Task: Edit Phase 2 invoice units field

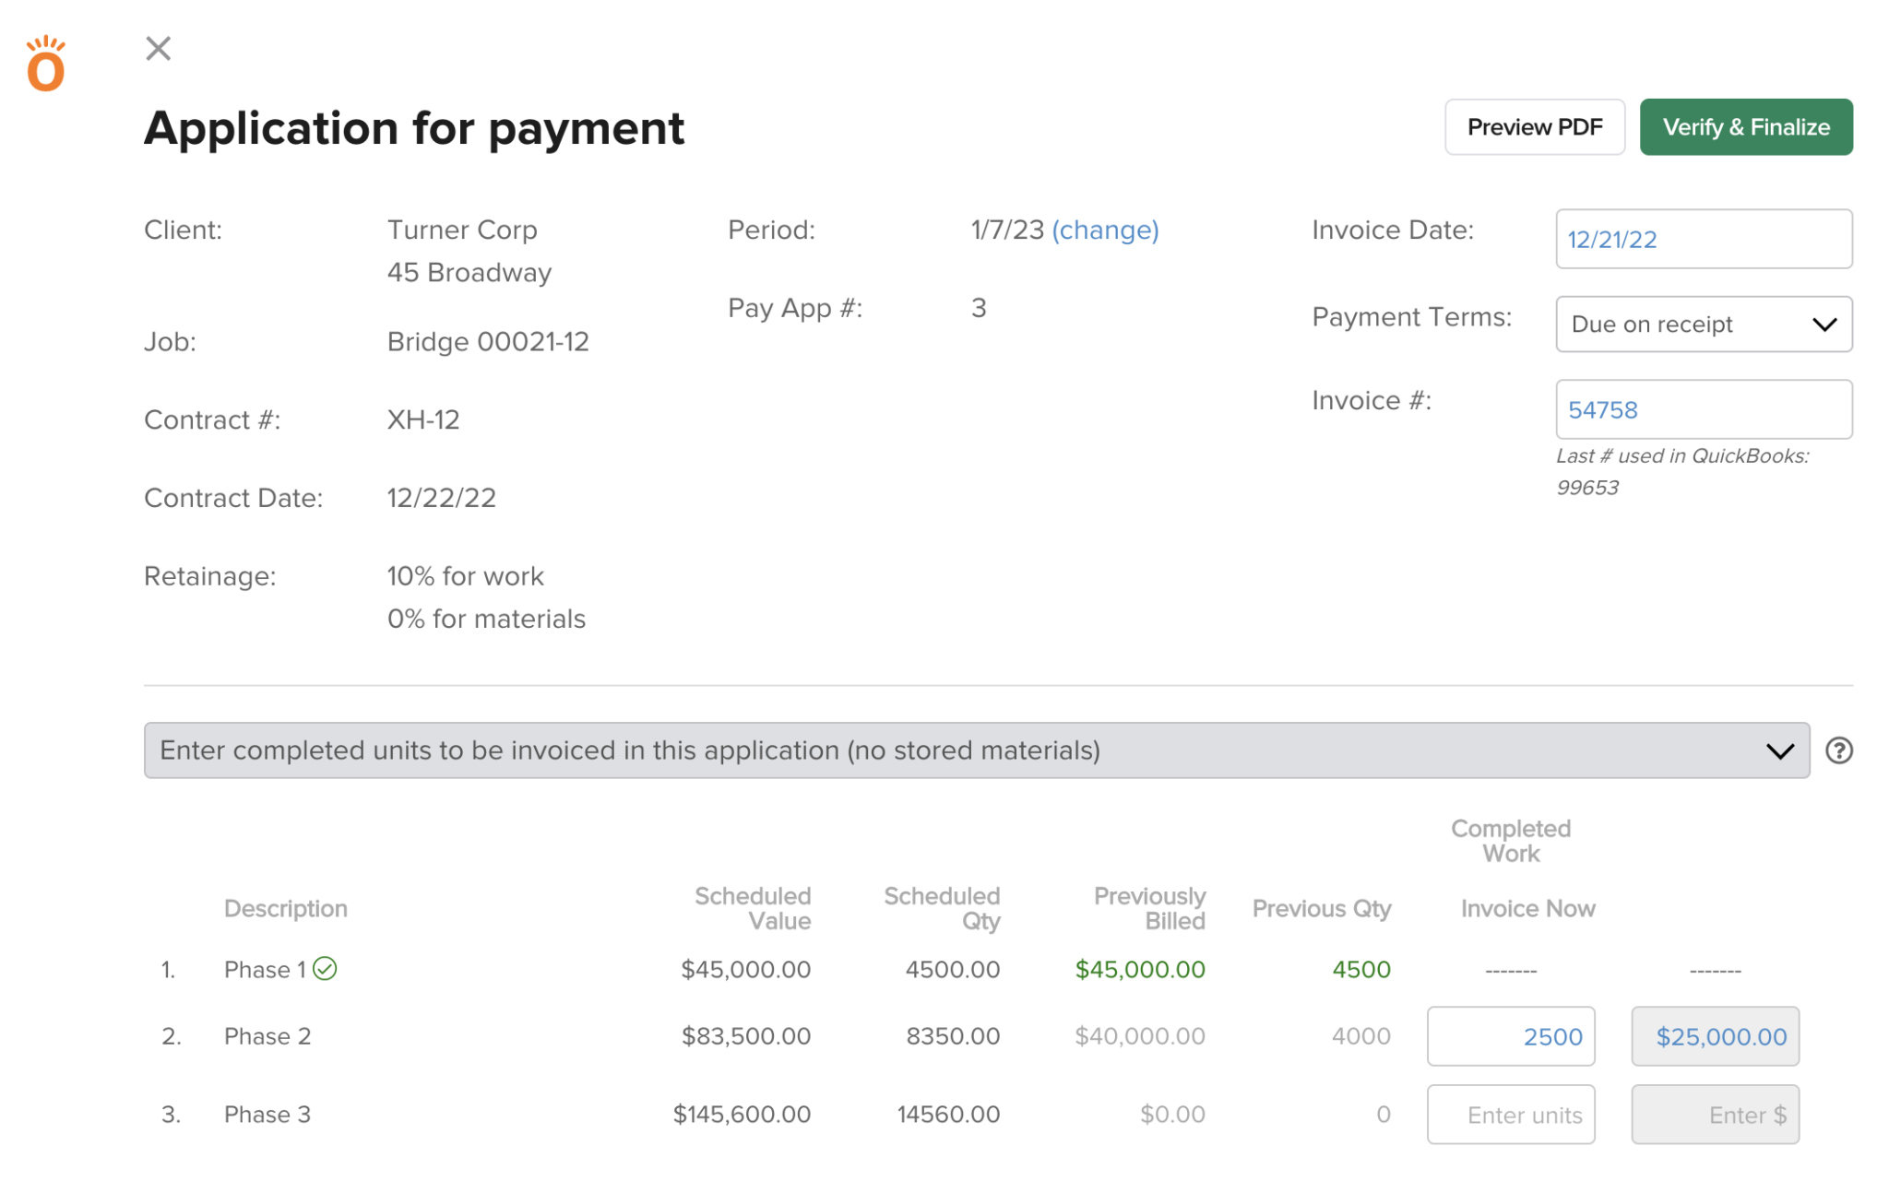Action: click(x=1510, y=1036)
